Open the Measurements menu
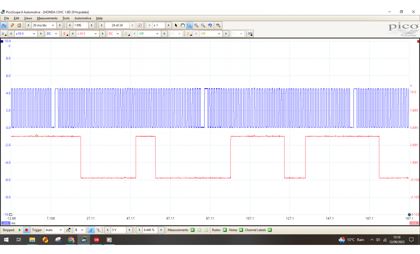The height and width of the screenshot is (254, 420). [x=47, y=18]
